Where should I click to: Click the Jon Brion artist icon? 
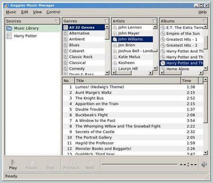115,45
